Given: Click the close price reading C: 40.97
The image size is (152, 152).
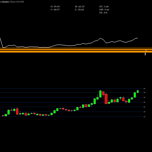Looking at the screenshot, I should tap(55, 10).
